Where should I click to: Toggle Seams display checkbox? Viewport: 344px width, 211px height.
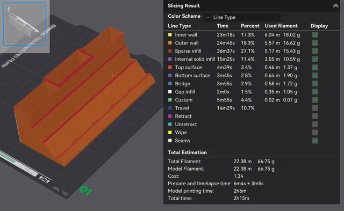315,141
